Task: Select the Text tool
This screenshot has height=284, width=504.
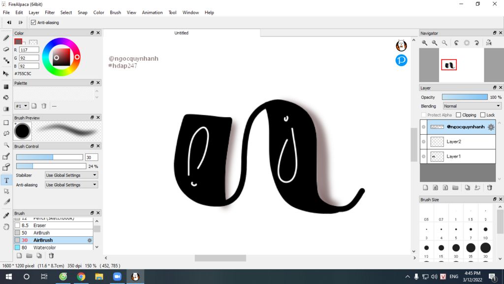Action: 6,180
